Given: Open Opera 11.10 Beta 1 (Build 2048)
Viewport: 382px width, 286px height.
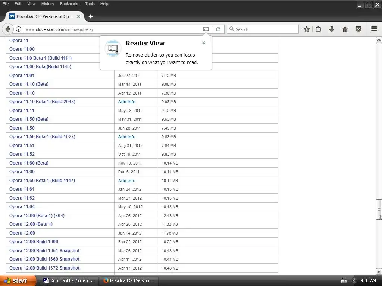Looking at the screenshot, I should [x=42, y=102].
